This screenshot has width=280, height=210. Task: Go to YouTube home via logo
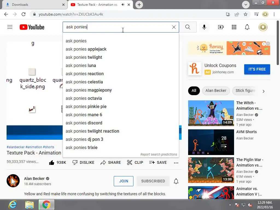32,27
